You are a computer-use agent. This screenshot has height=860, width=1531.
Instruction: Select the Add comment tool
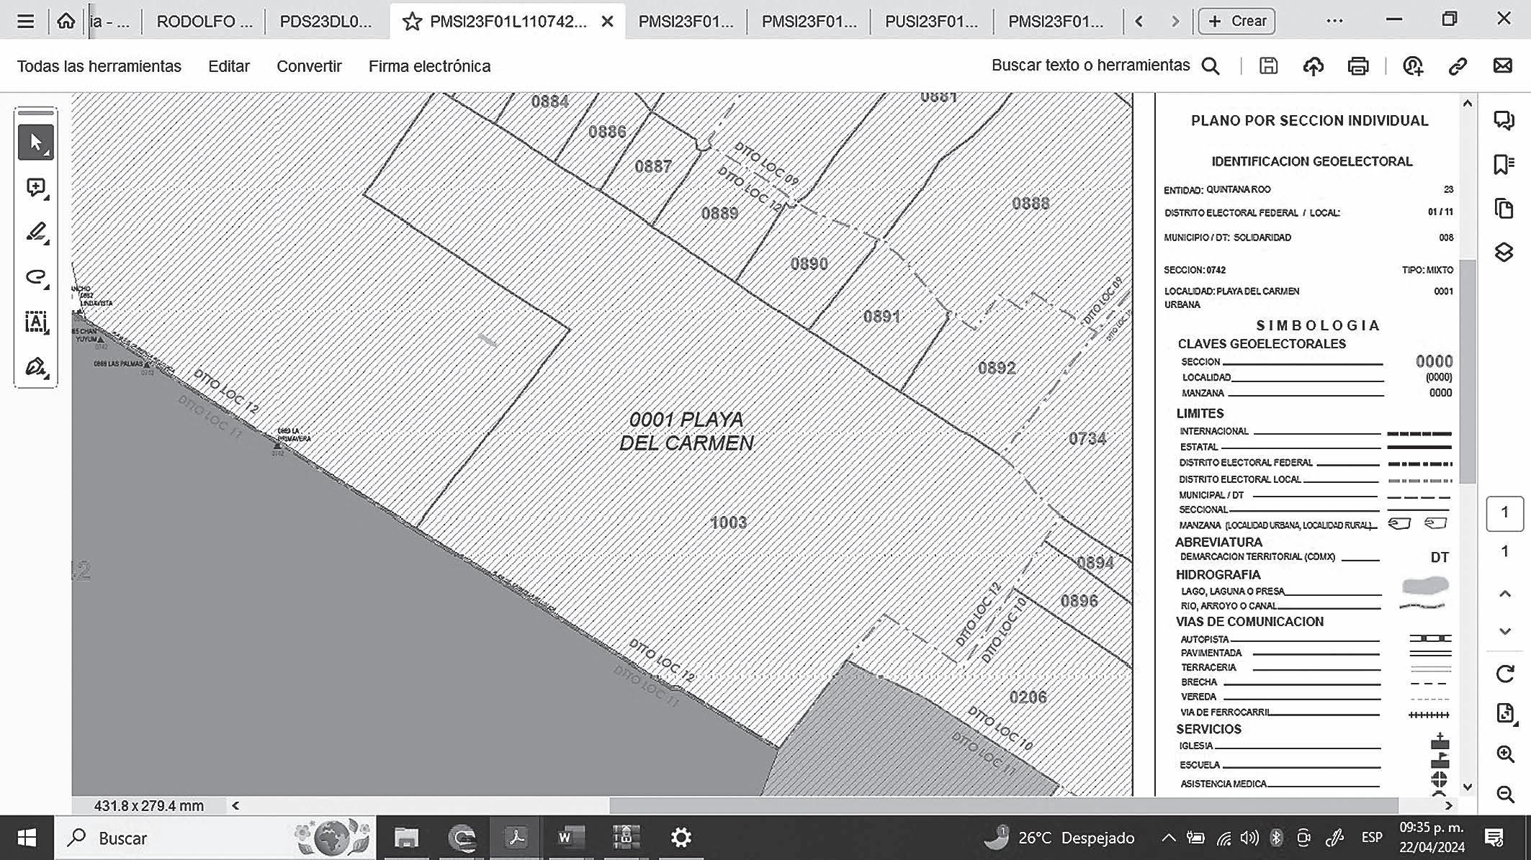pyautogui.click(x=35, y=188)
